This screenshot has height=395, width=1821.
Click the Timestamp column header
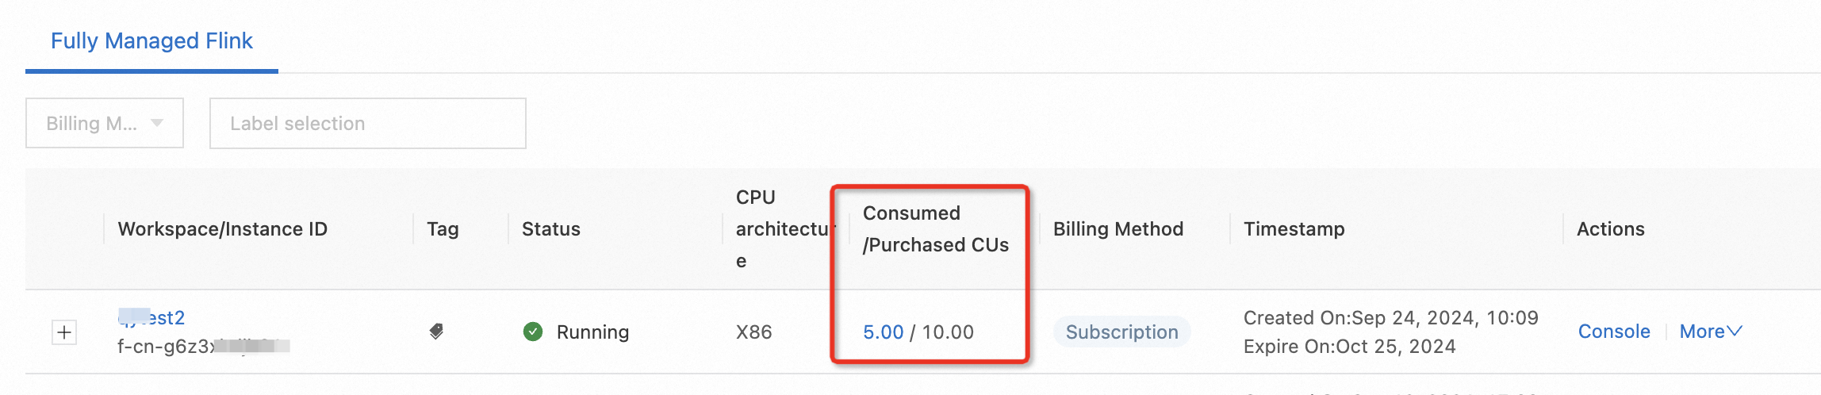click(1294, 229)
